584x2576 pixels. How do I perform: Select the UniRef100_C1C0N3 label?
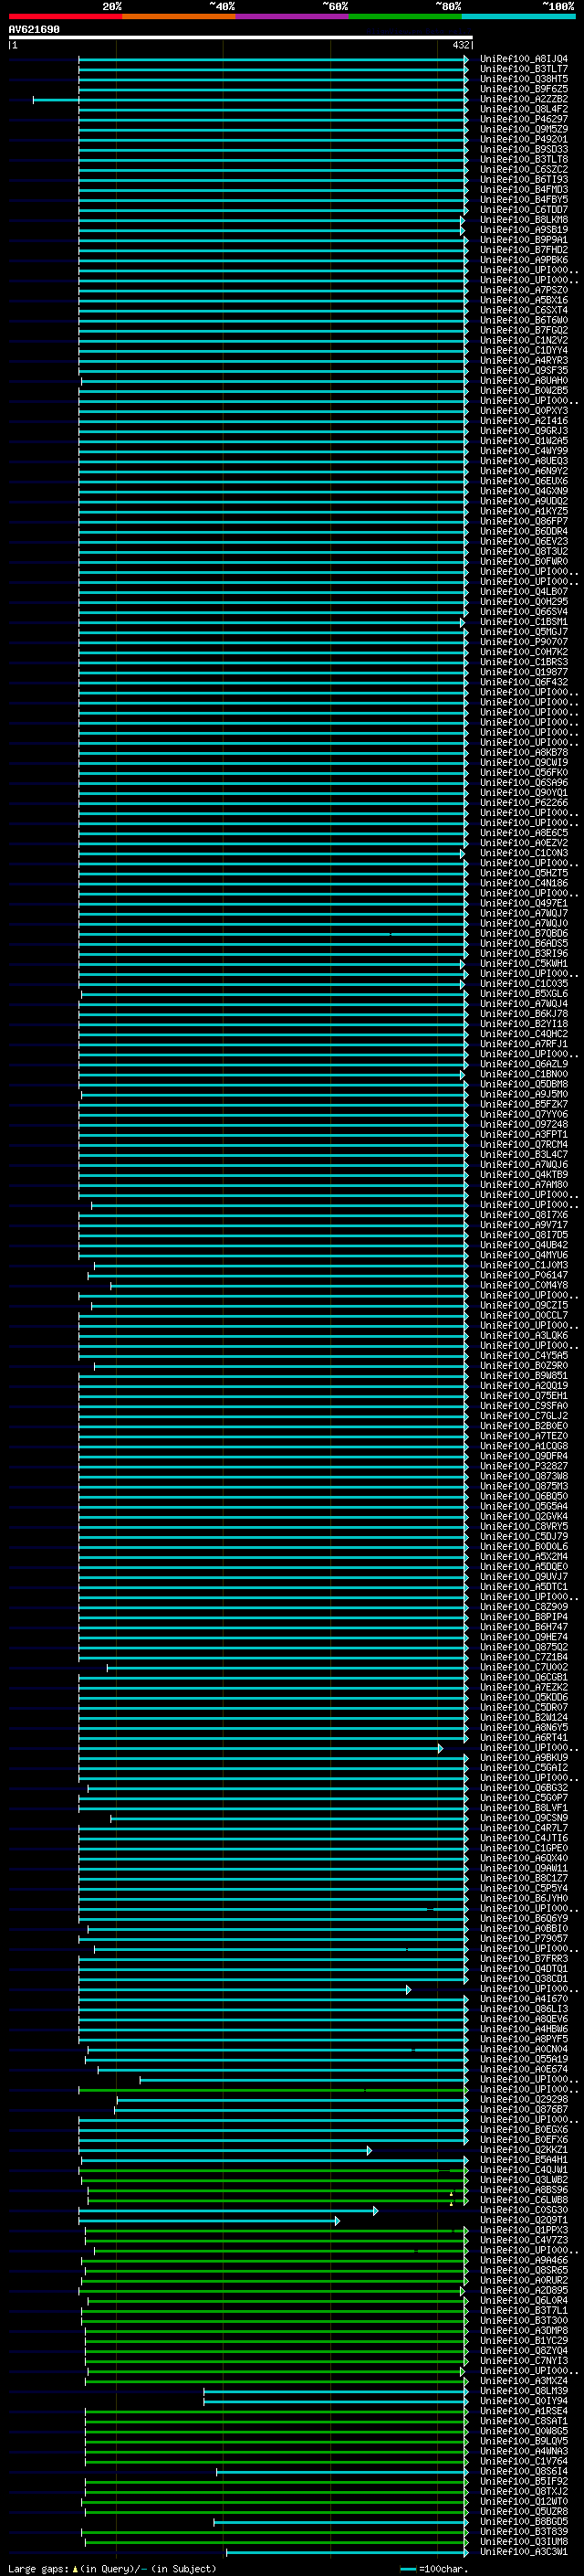(524, 853)
